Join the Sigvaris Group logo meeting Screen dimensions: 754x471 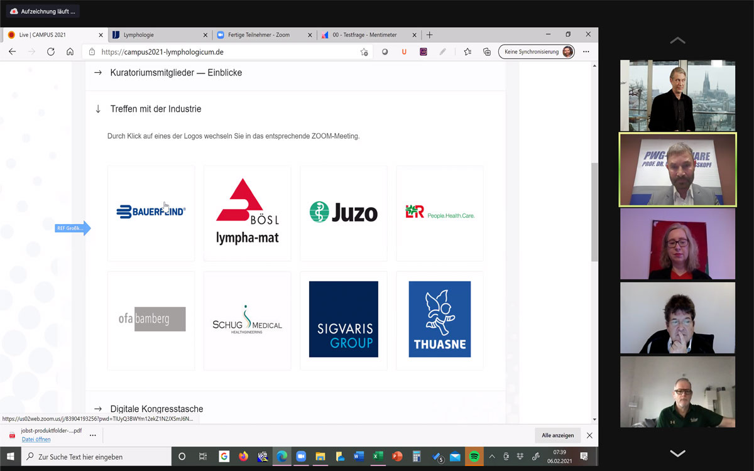344,320
